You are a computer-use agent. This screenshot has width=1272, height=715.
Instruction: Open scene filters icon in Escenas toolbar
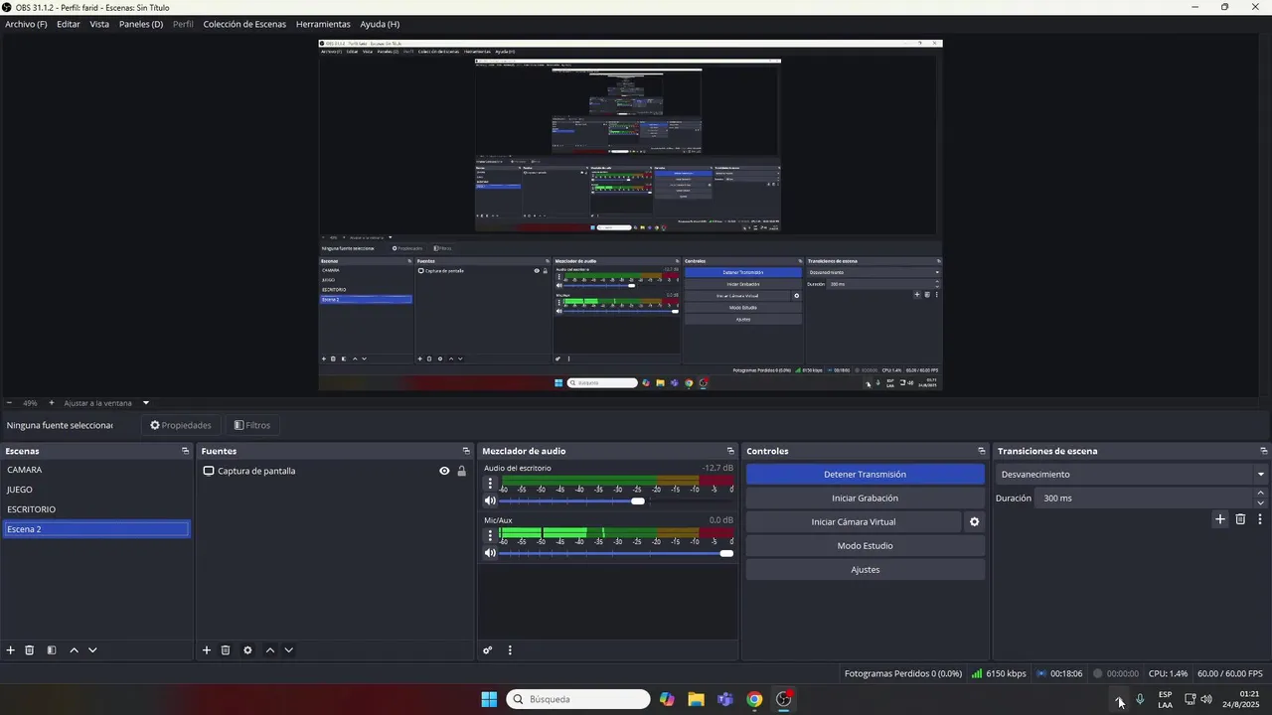(52, 650)
